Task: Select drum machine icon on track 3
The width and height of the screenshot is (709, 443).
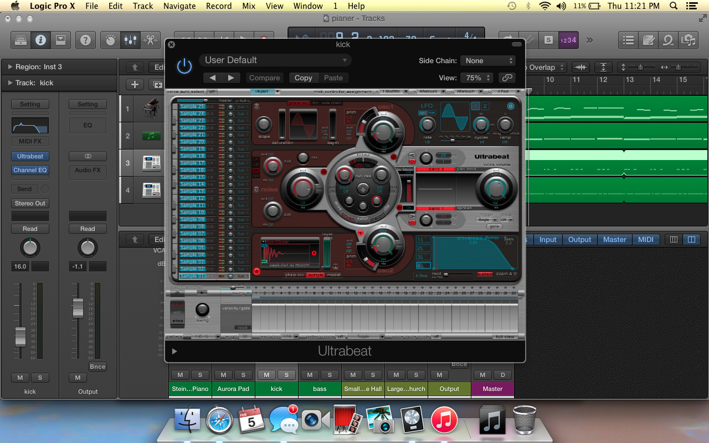Action: 151,163
